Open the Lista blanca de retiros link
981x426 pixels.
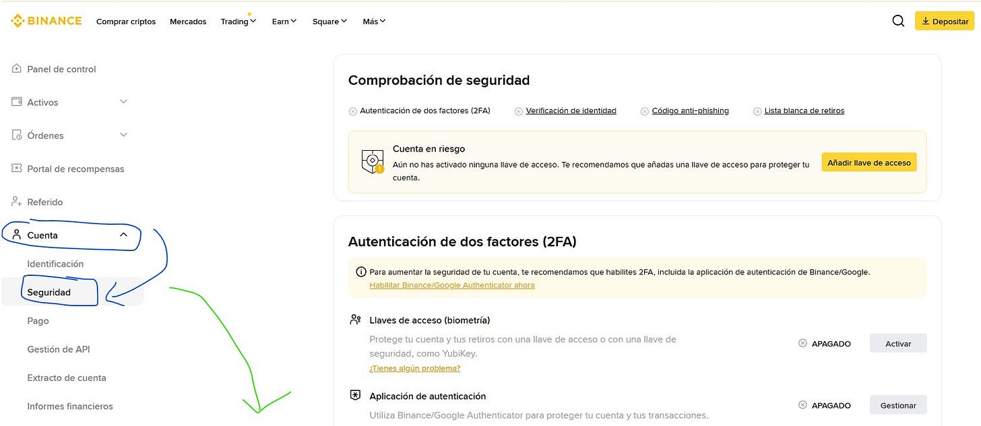804,111
